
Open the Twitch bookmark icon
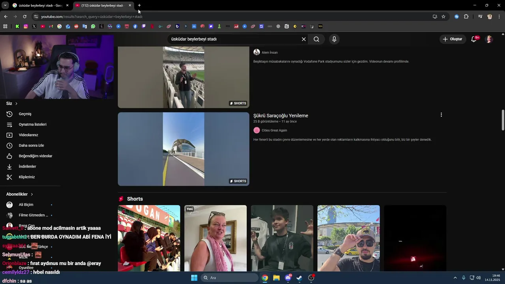pos(144,26)
